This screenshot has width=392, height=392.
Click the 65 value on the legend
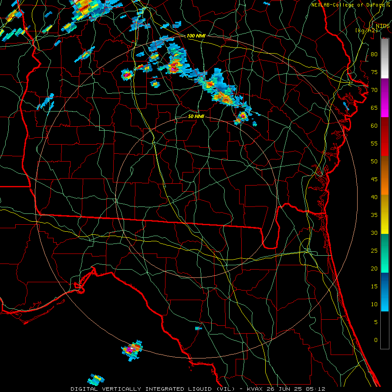[374, 108]
